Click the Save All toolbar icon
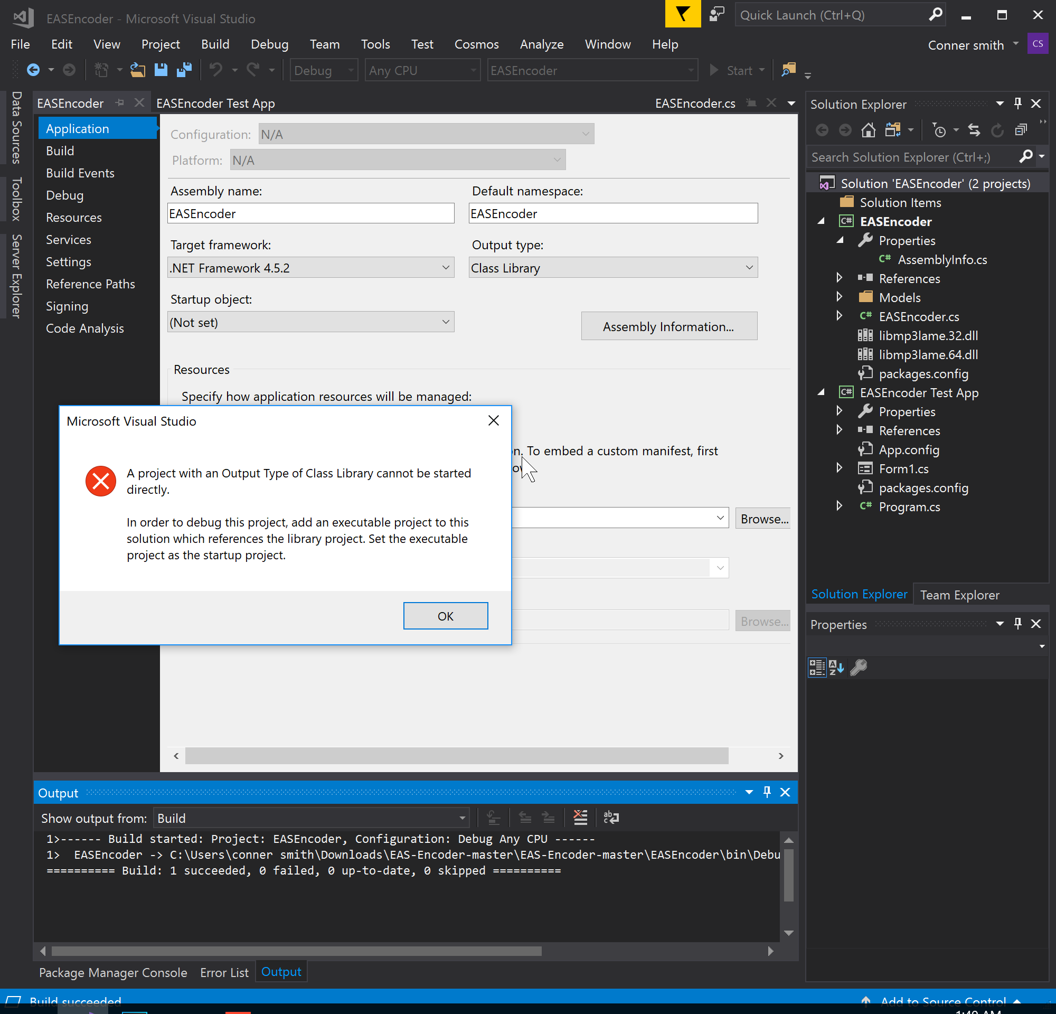The image size is (1056, 1014). pyautogui.click(x=184, y=70)
